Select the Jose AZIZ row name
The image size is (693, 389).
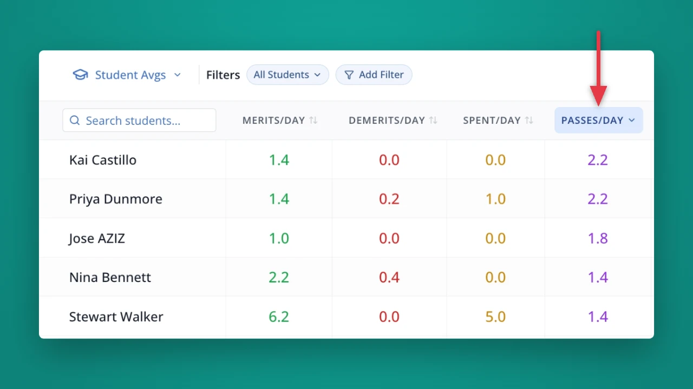click(97, 238)
